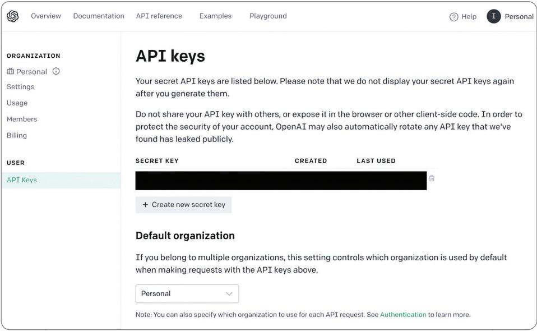Select API Keys in the sidebar

(x=22, y=180)
